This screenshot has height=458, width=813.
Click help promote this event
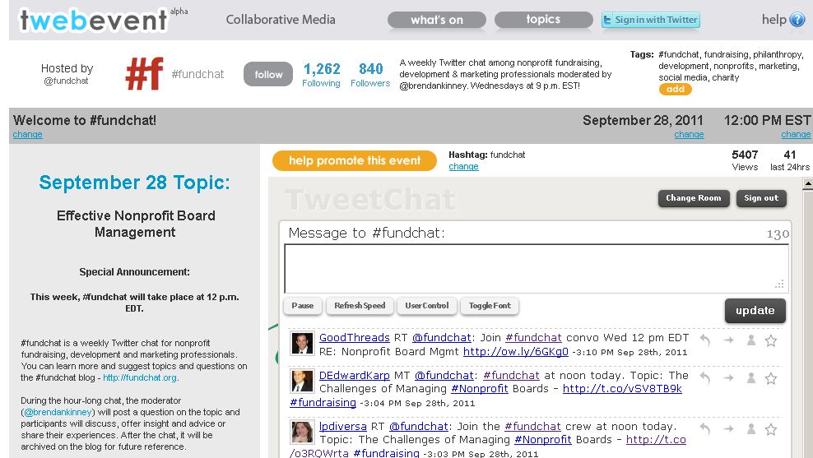pyautogui.click(x=355, y=160)
